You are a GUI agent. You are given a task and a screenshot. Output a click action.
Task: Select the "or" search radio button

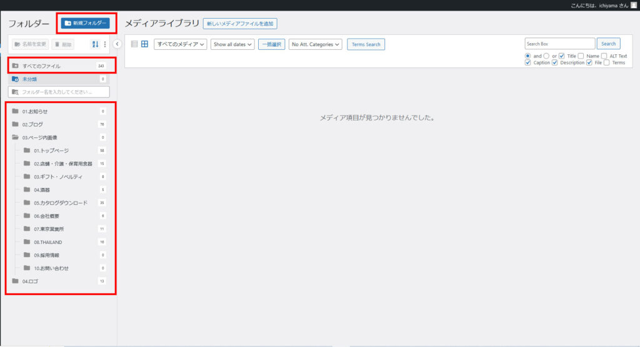pyautogui.click(x=546, y=56)
